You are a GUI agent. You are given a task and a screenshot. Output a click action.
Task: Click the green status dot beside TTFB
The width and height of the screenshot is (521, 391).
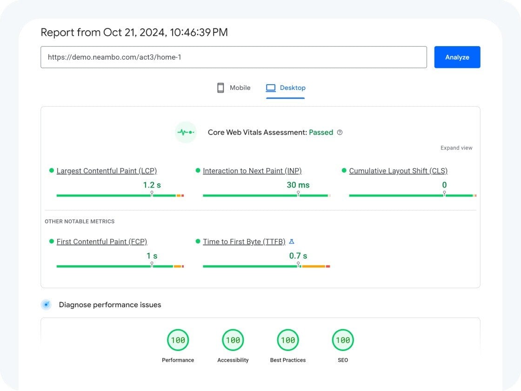198,242
